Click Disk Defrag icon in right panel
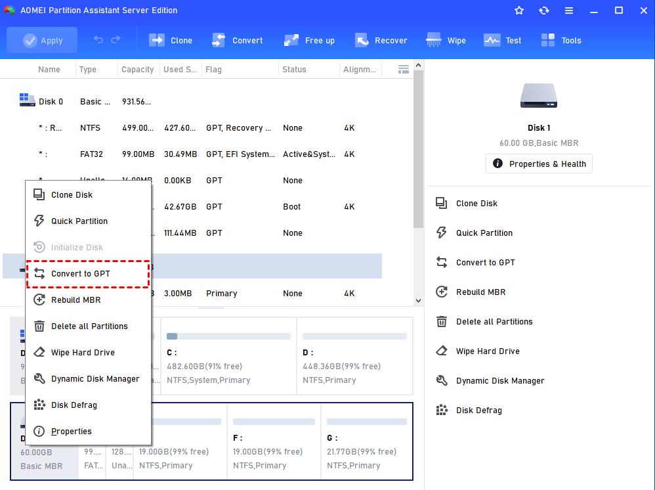Image resolution: width=655 pixels, height=490 pixels. point(442,410)
